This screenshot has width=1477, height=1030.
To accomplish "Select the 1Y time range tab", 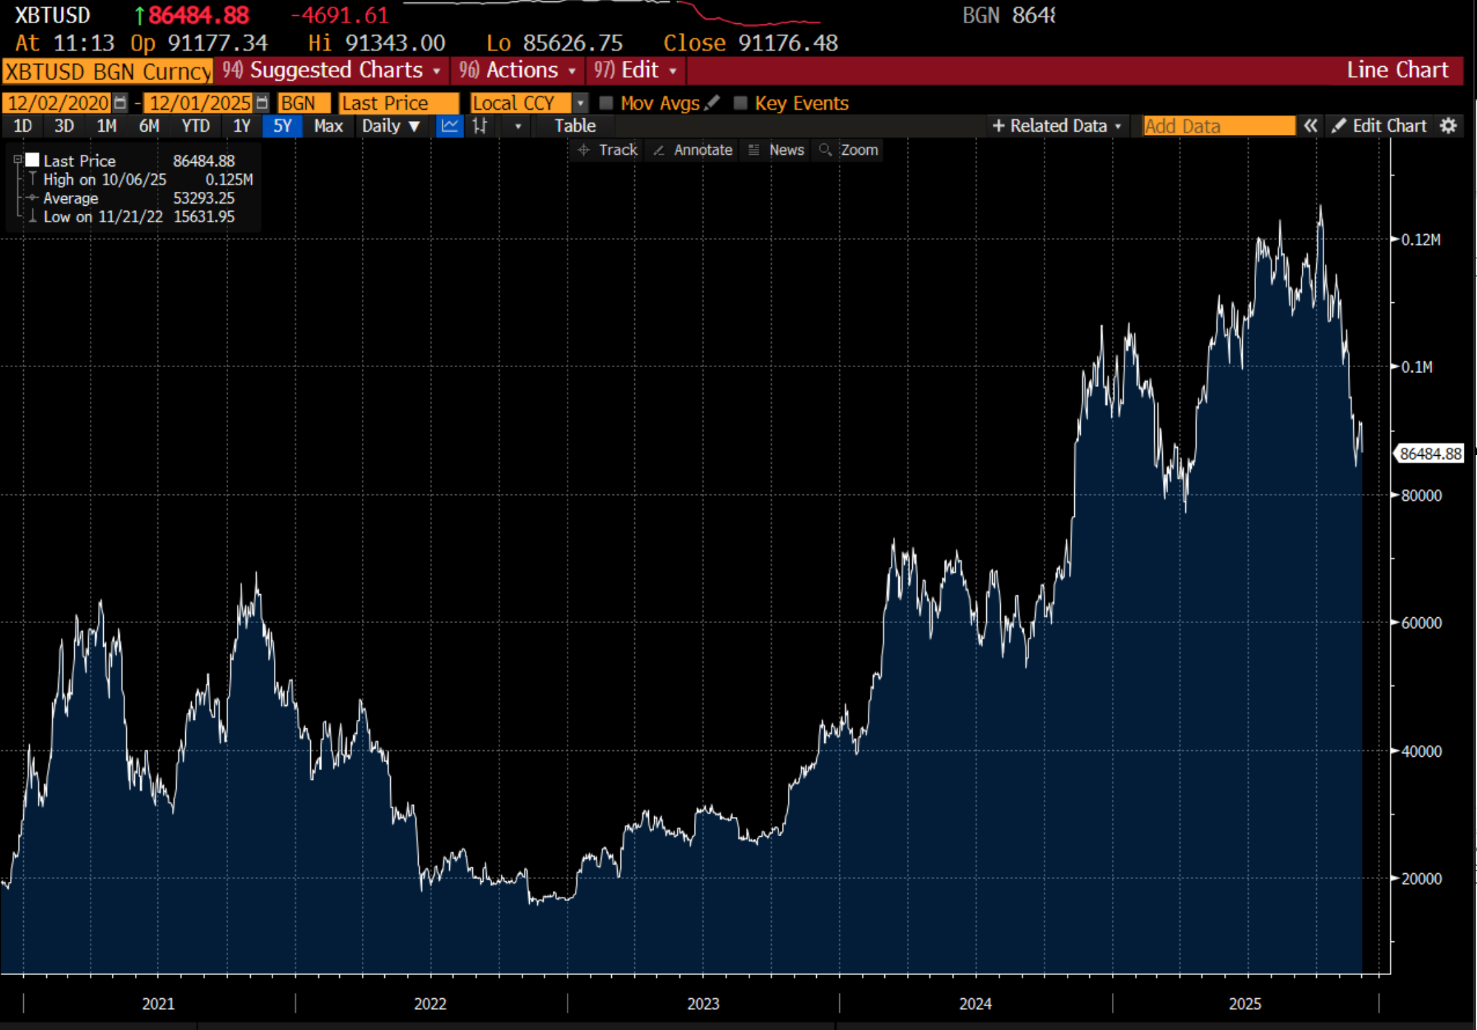I will pos(241,126).
